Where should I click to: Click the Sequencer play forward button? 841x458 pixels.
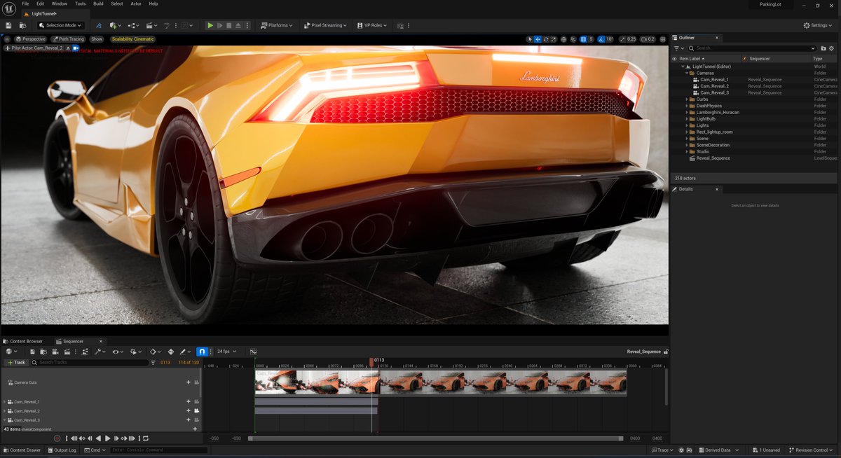click(x=108, y=438)
